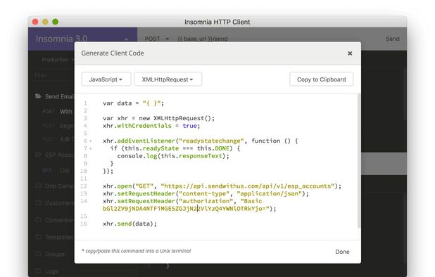Screen dimensions: 435x277
Task: Click the Templates folder icon
Action: click(38, 237)
